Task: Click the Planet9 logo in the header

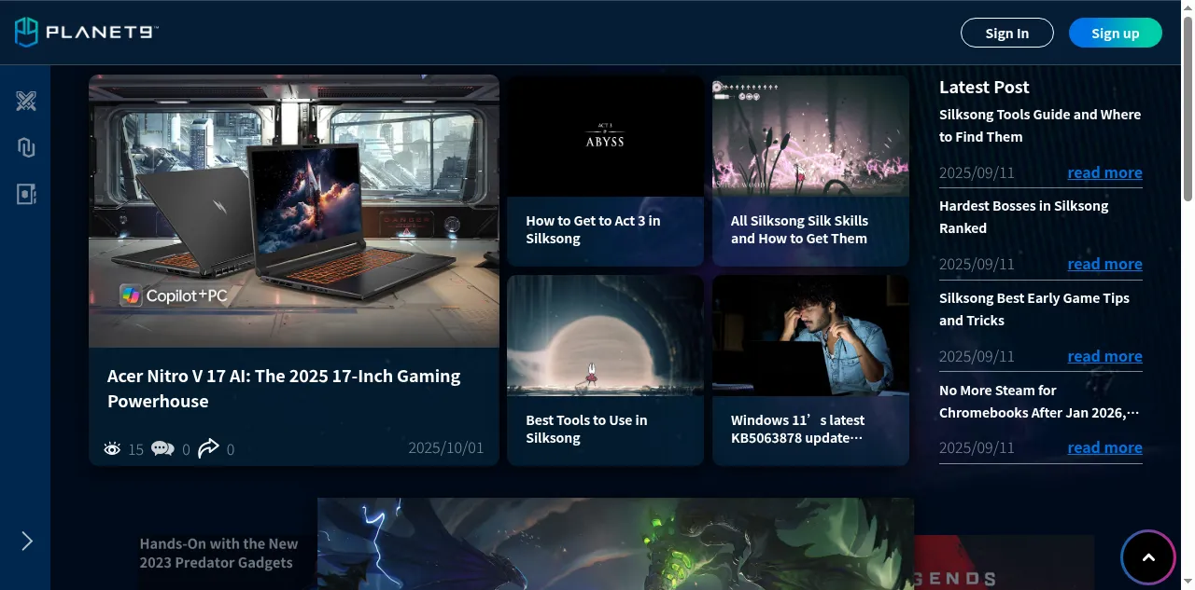Action: pyautogui.click(x=86, y=32)
